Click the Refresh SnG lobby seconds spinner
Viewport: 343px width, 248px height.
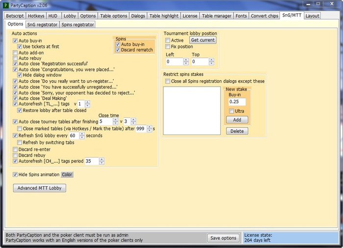[x=82, y=135]
